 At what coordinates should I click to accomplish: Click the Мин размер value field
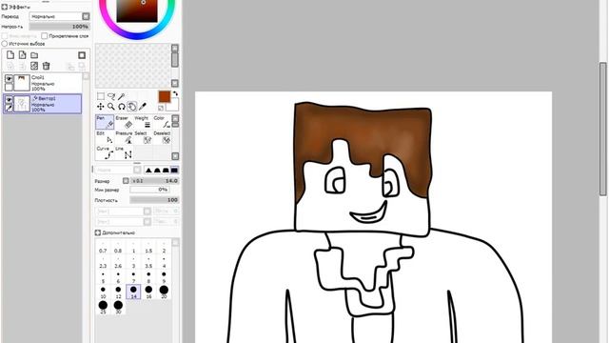pos(149,190)
